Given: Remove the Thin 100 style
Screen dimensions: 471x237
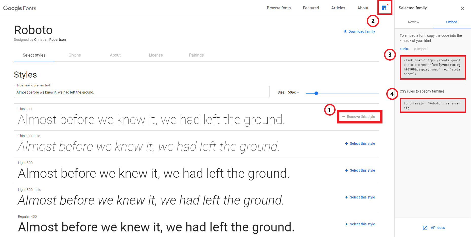Looking at the screenshot, I should pos(359,117).
